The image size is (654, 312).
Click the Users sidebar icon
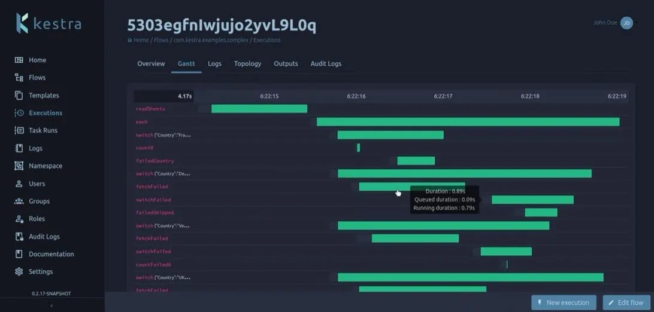pyautogui.click(x=19, y=183)
